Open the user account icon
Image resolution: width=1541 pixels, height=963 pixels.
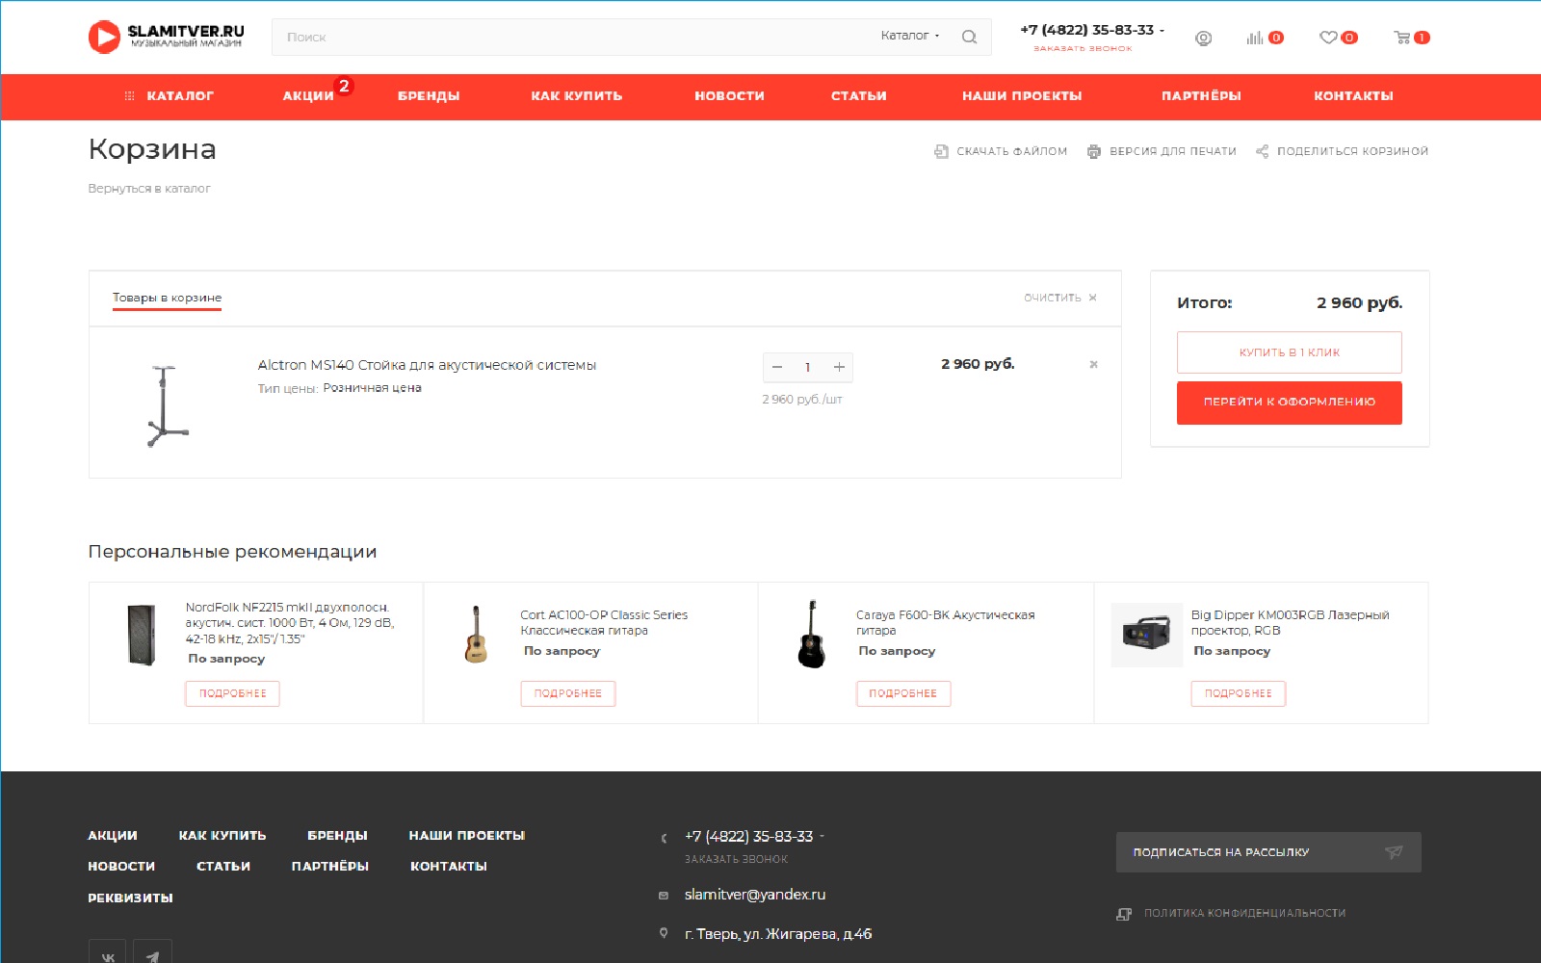click(x=1203, y=39)
